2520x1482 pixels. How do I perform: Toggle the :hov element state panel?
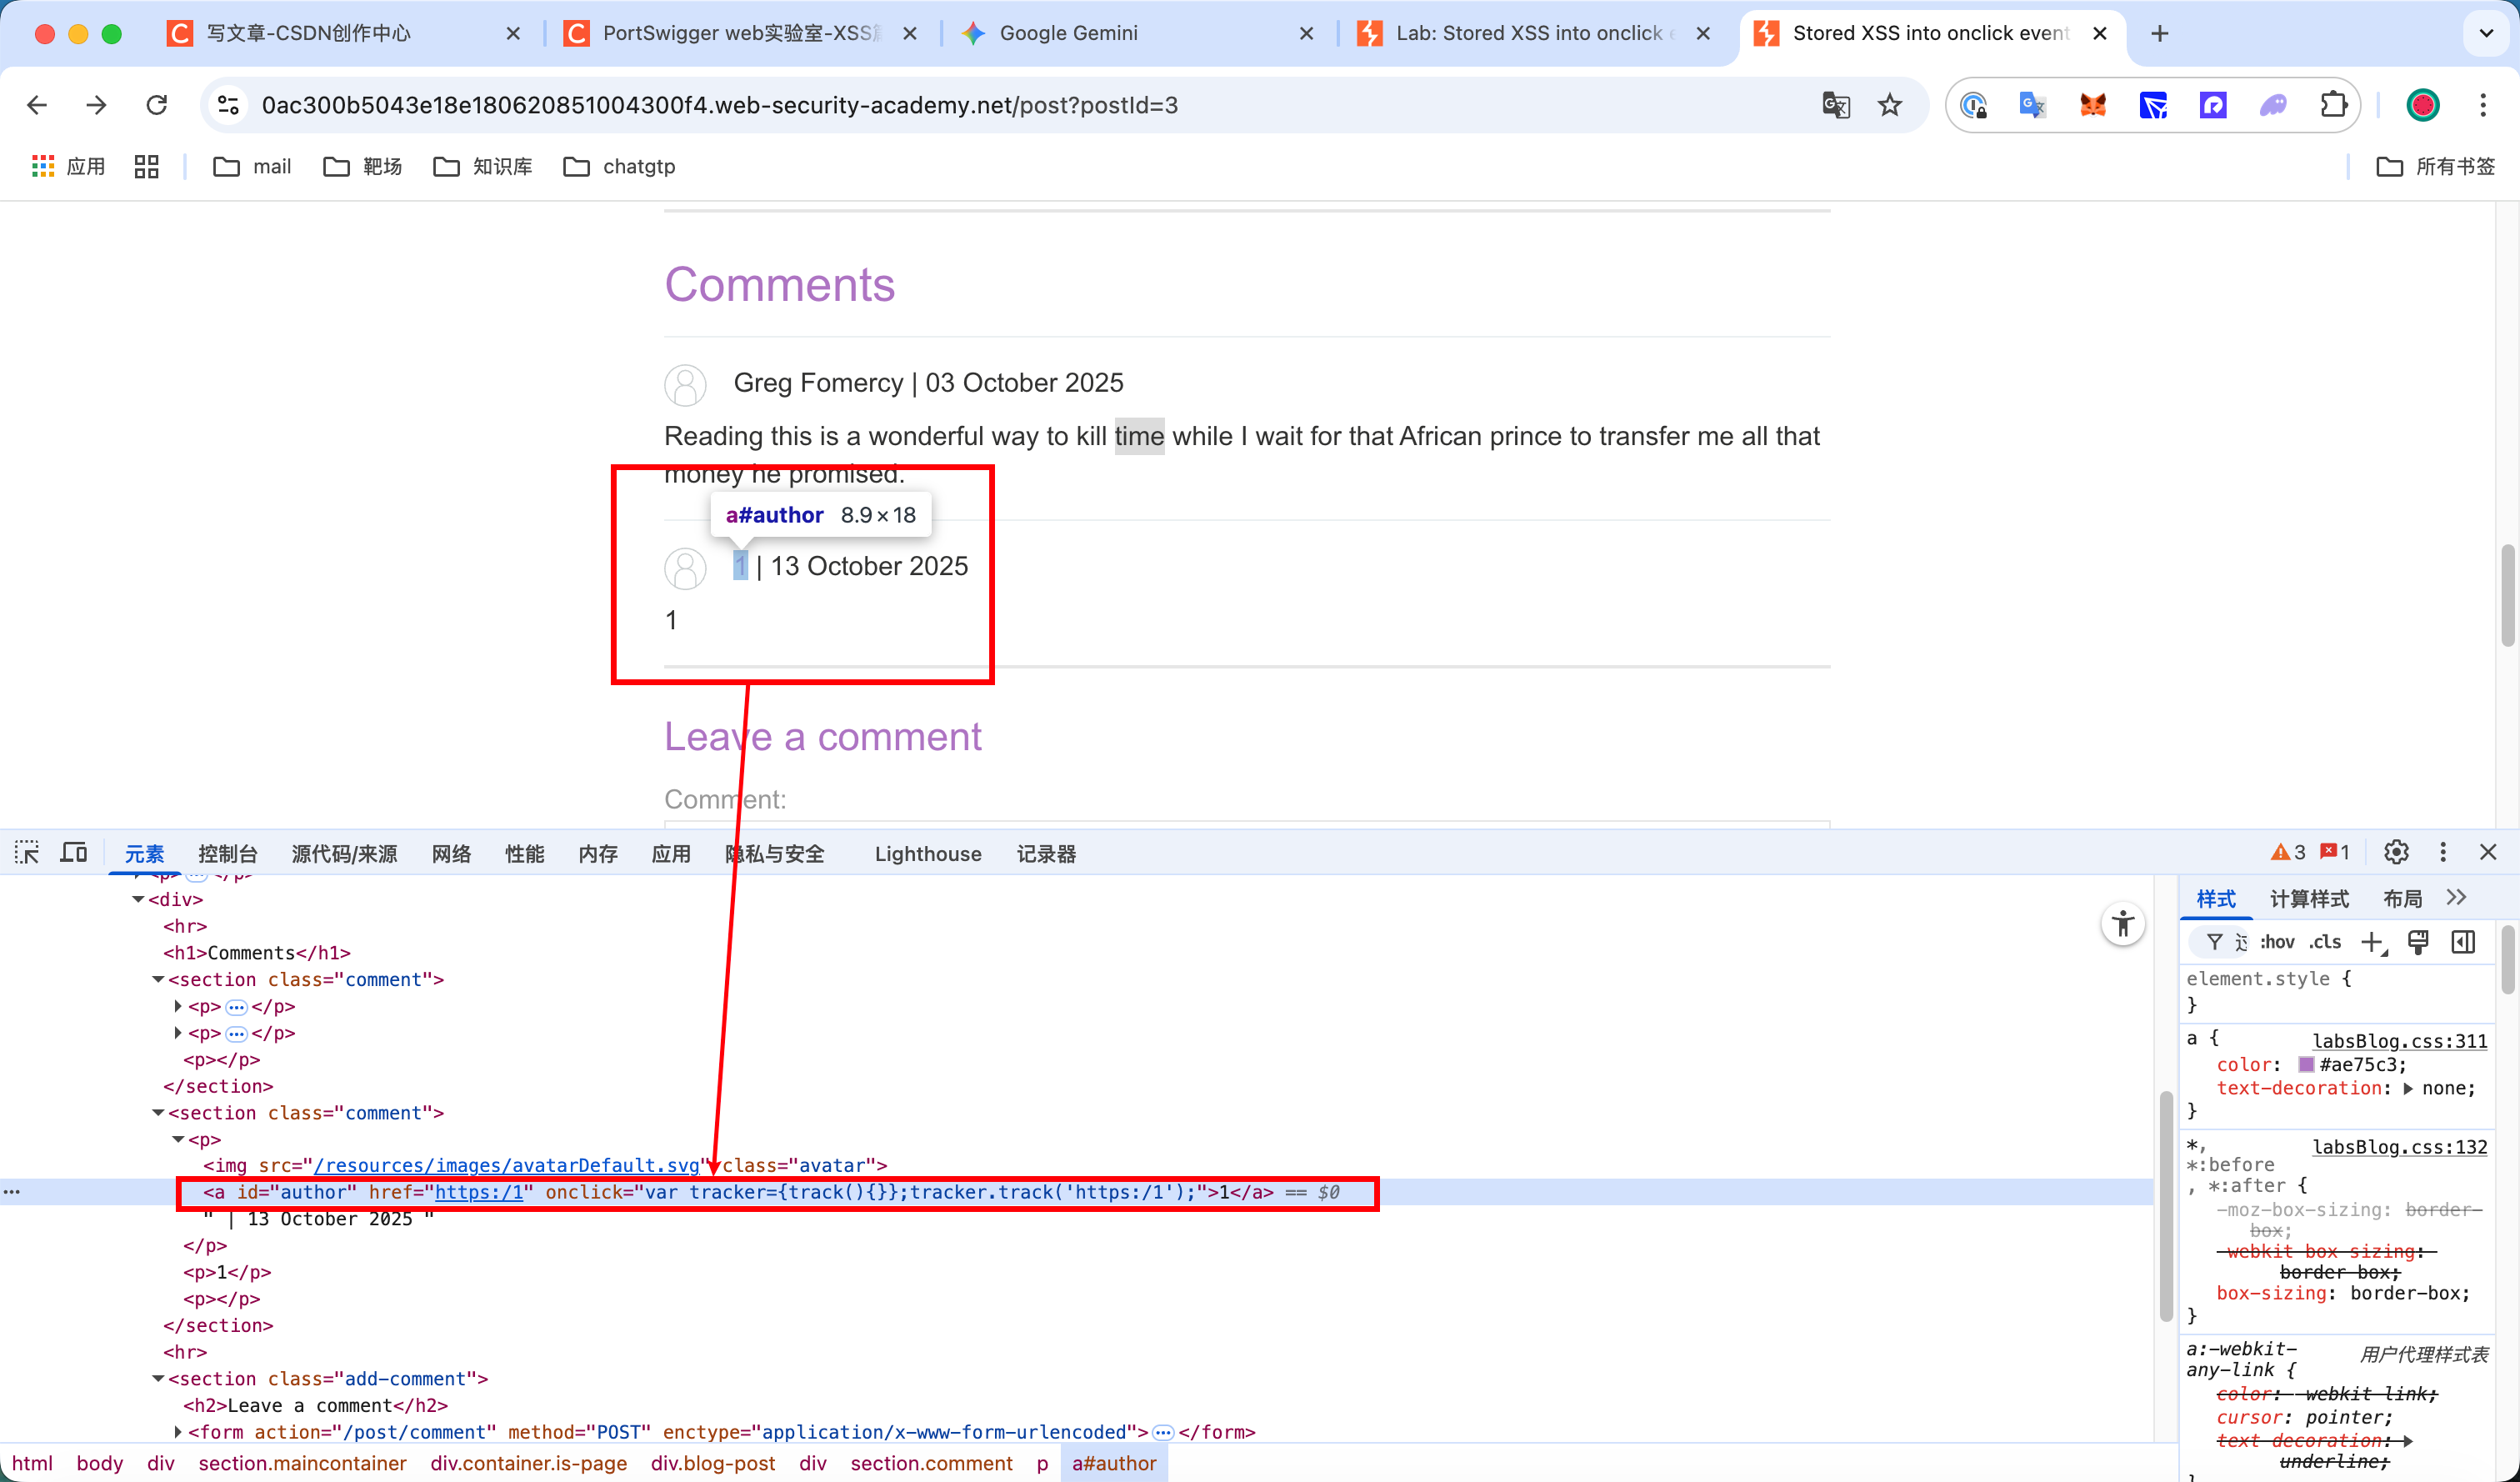(x=2277, y=942)
